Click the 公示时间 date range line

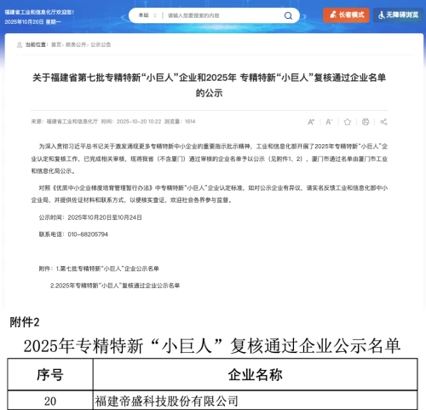[90, 217]
